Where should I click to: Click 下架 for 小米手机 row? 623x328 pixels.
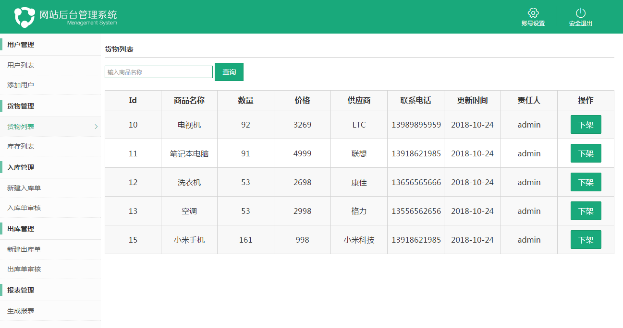pyautogui.click(x=586, y=240)
